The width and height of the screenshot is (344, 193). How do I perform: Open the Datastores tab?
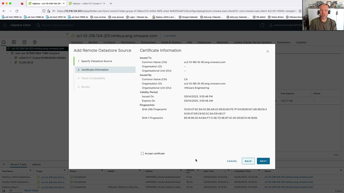tap(204, 42)
